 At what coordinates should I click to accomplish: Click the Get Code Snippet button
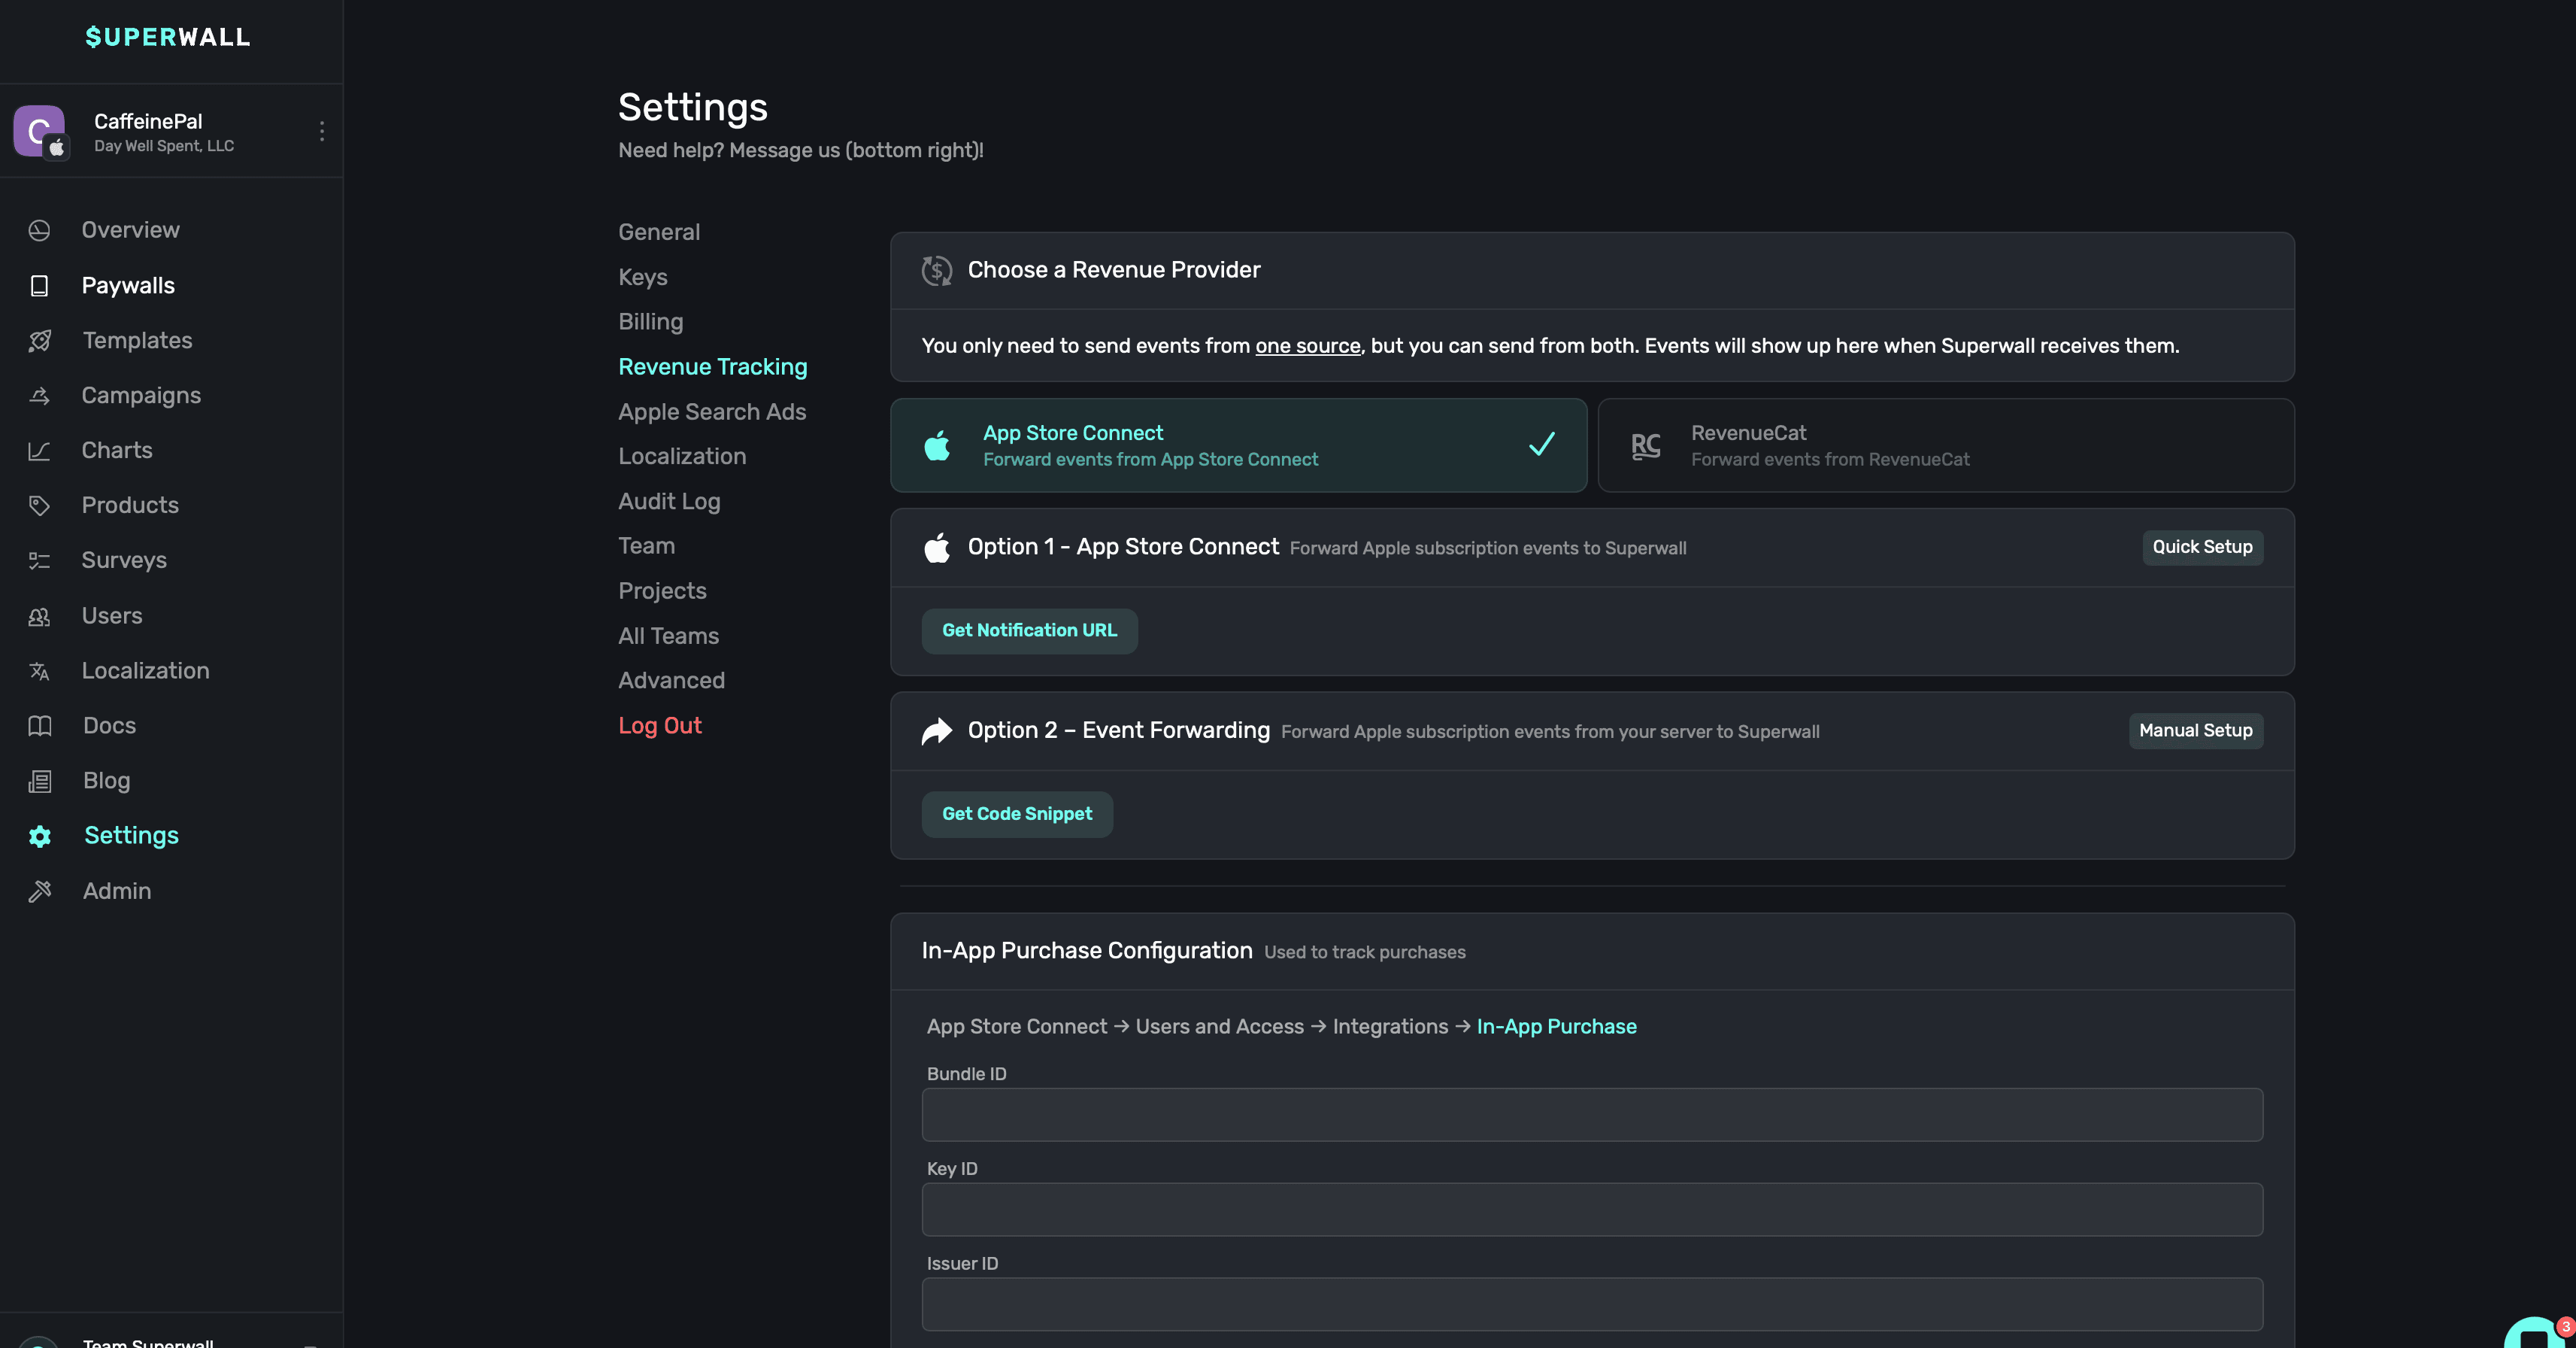pos(1016,814)
